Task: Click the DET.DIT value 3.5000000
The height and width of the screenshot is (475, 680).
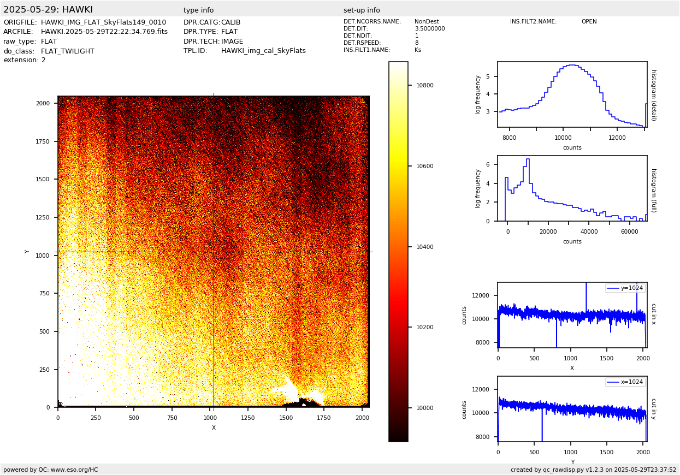Action: coord(429,29)
